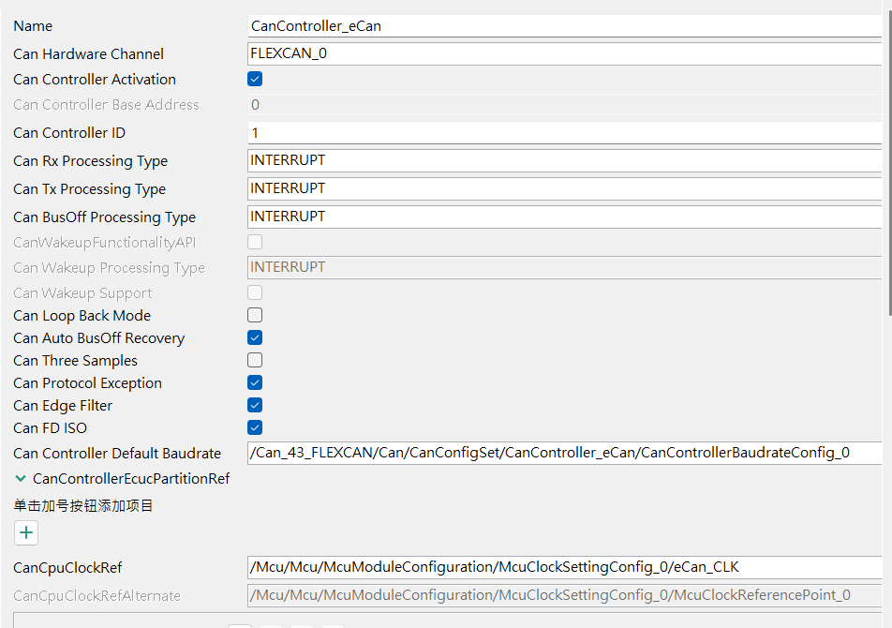Open Can BusOff Processing Type dropdown
This screenshot has width=892, height=628.
(x=564, y=217)
